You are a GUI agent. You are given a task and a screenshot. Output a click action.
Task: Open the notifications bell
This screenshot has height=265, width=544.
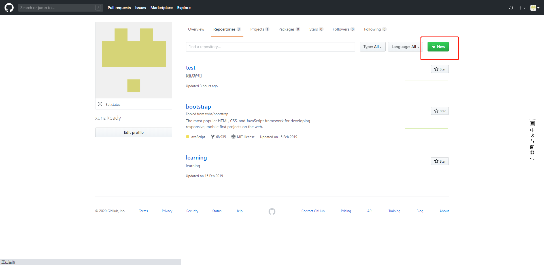pyautogui.click(x=511, y=8)
